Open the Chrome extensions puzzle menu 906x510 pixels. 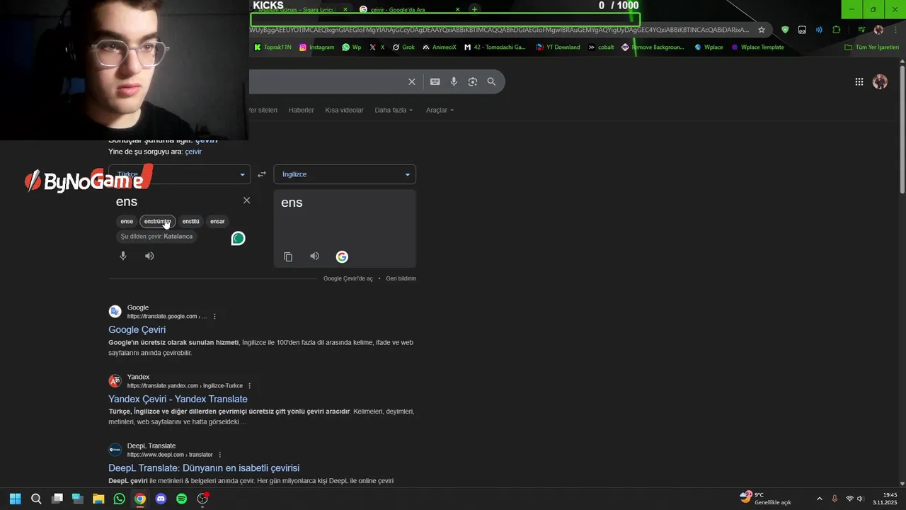(837, 30)
